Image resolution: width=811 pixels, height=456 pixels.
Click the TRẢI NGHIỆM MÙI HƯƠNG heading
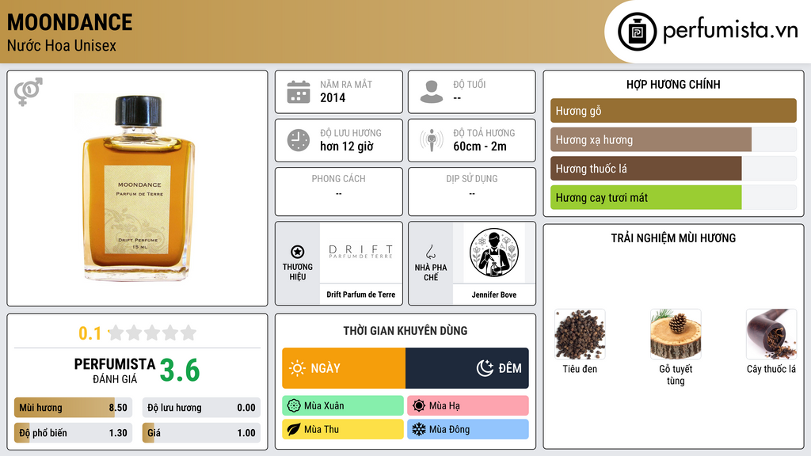[x=673, y=238]
